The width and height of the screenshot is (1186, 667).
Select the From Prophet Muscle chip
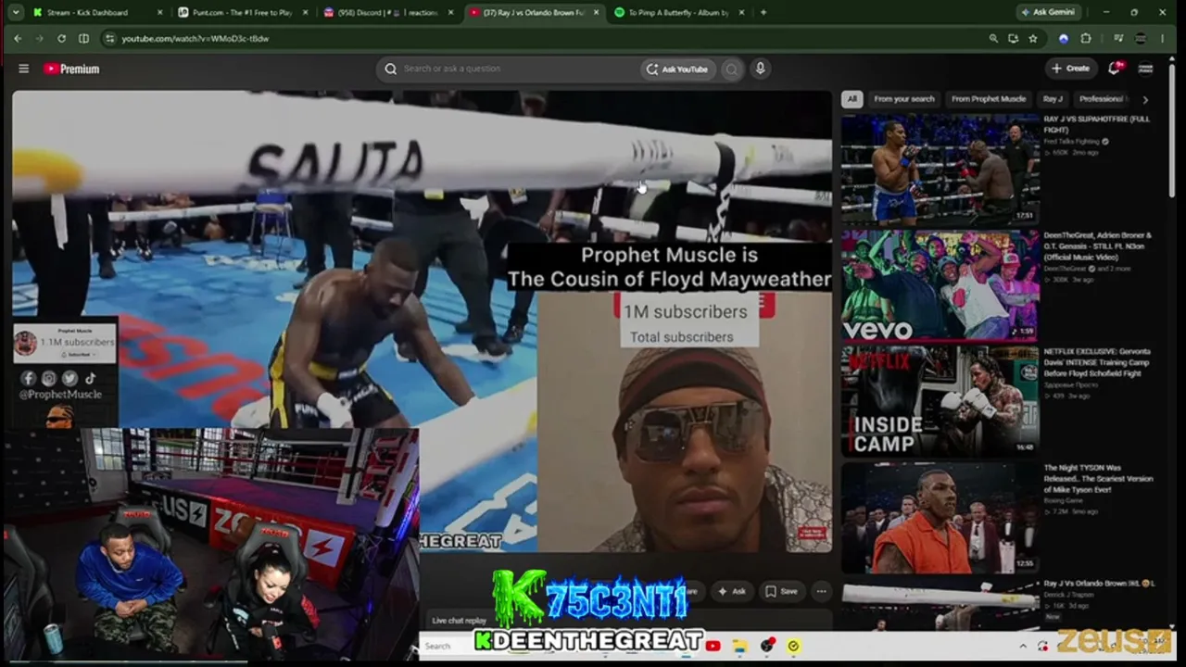(988, 99)
